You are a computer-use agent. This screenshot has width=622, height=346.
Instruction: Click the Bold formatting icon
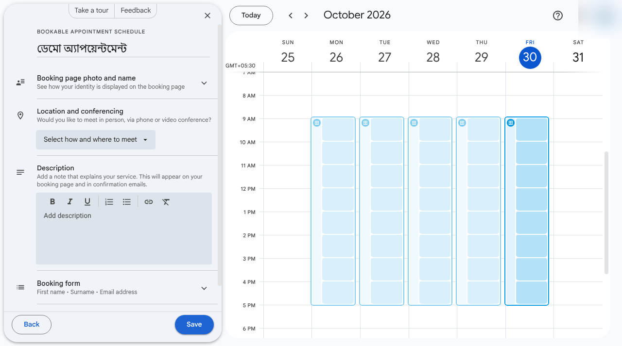pos(52,202)
